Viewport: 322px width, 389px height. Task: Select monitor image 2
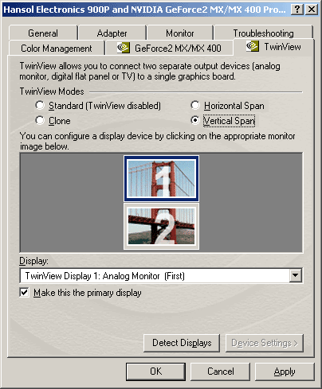coord(161,226)
